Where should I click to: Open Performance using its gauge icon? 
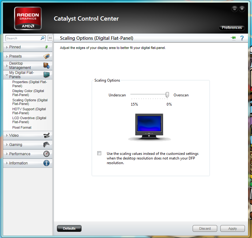point(46,154)
